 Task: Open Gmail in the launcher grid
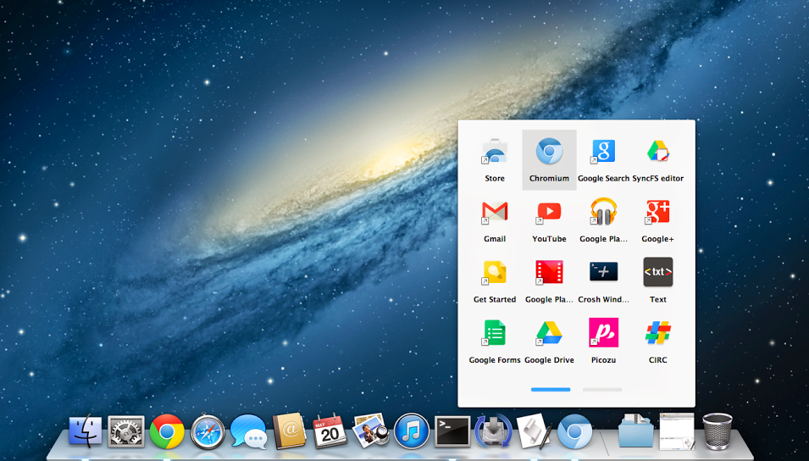pyautogui.click(x=495, y=213)
